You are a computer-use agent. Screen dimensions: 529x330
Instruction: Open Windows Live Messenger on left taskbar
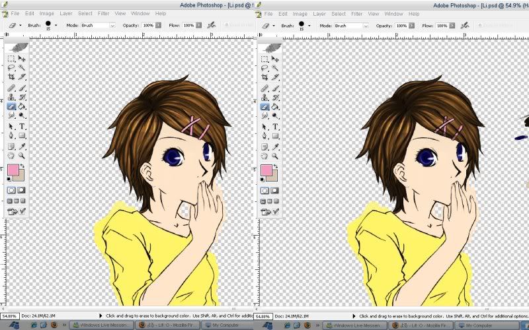pyautogui.click(x=102, y=325)
